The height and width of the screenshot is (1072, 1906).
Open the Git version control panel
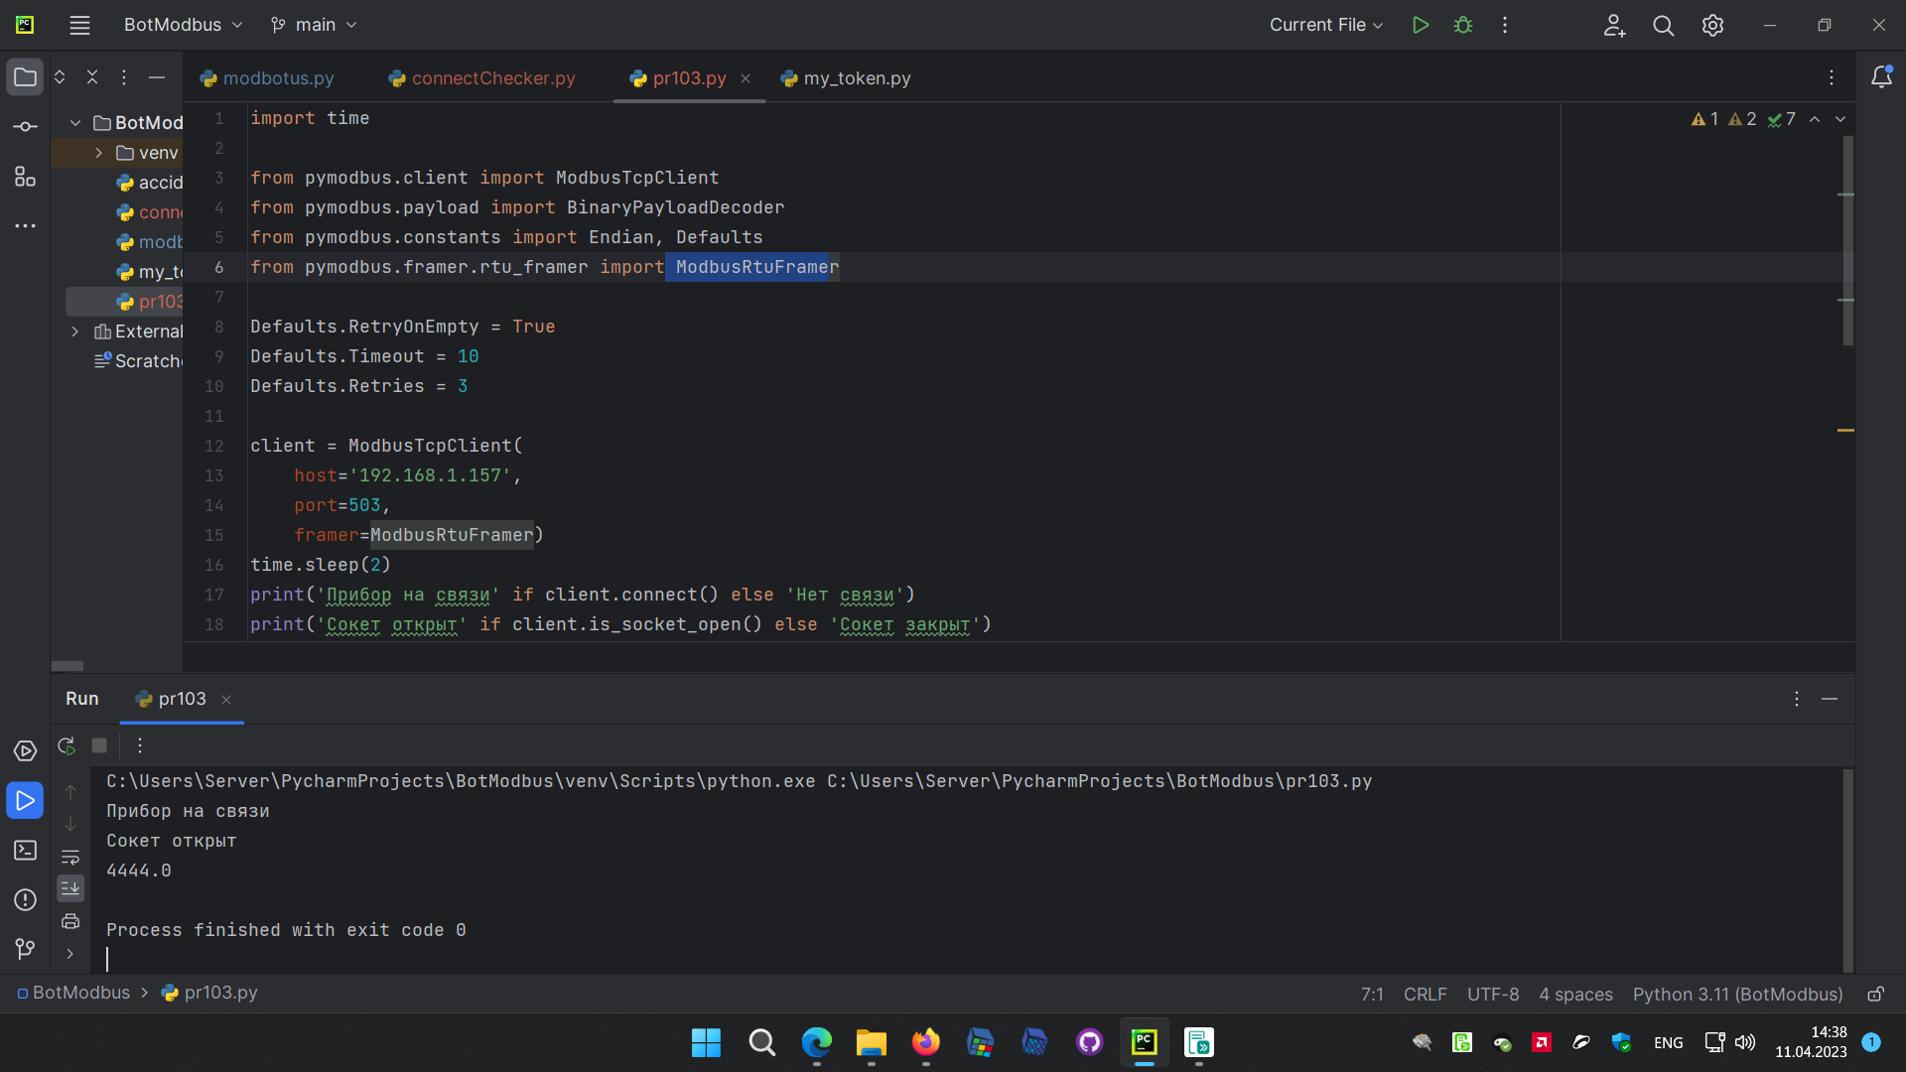tap(26, 950)
